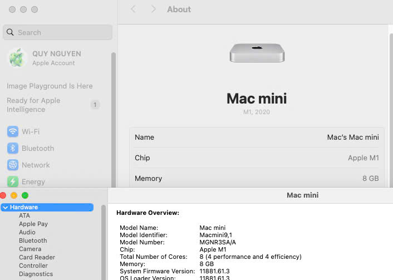Go back with the left chevron
The height and width of the screenshot is (280, 393).
[133, 9]
